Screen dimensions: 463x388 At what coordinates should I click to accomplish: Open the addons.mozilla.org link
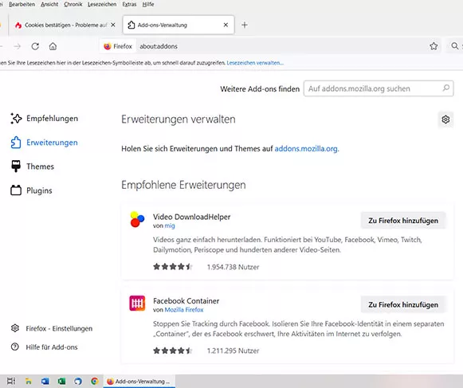coord(306,148)
